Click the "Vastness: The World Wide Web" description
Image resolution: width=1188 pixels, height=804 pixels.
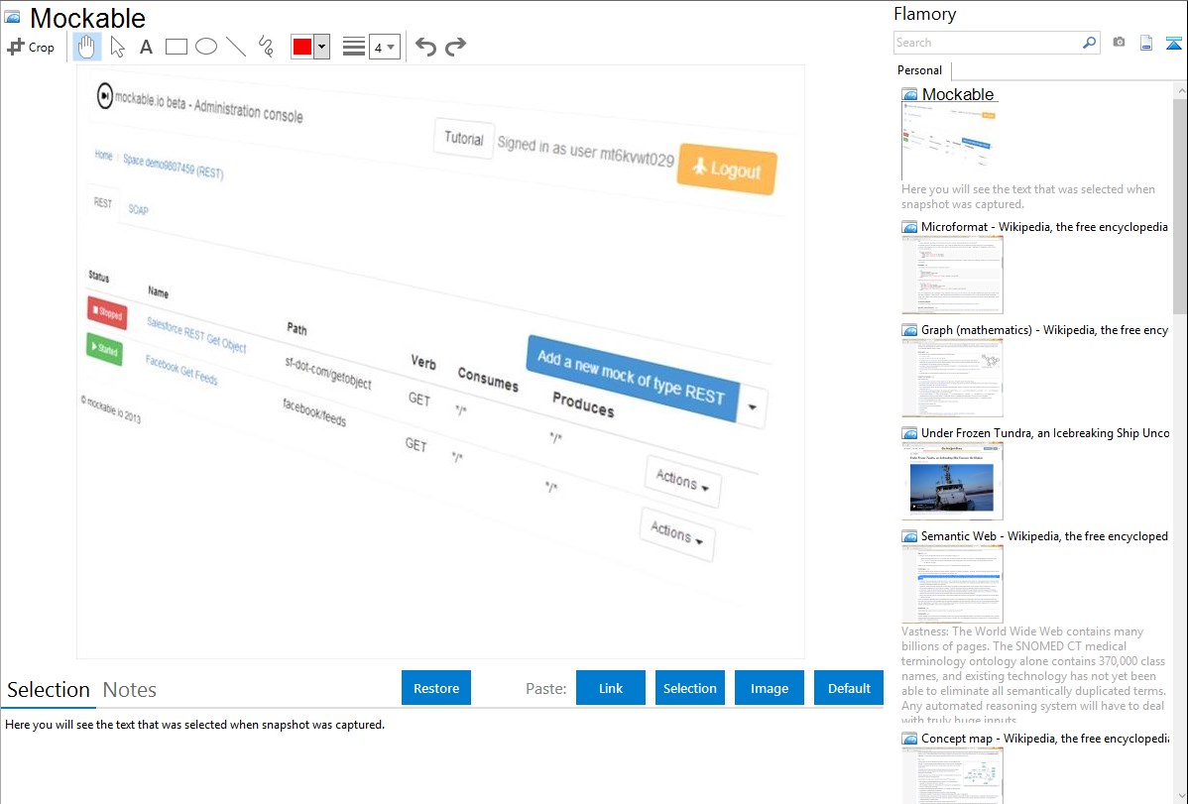click(x=1034, y=676)
